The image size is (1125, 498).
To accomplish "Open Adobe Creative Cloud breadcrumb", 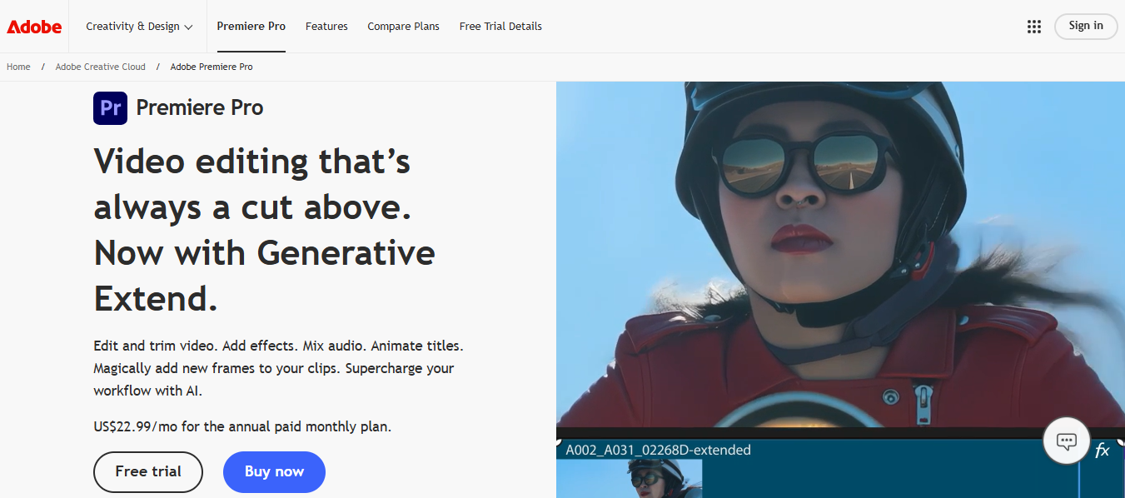I will coord(101,67).
